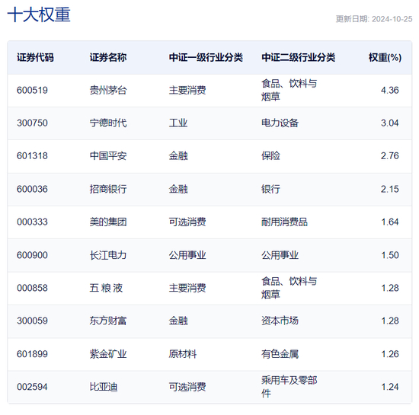The width and height of the screenshot is (419, 415).
Task: Select stock code 000333
Action: pyautogui.click(x=32, y=222)
